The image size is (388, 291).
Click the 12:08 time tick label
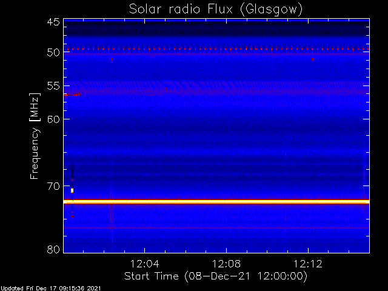click(226, 264)
